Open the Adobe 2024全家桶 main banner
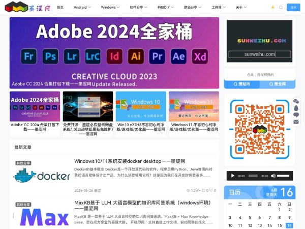 114,53
